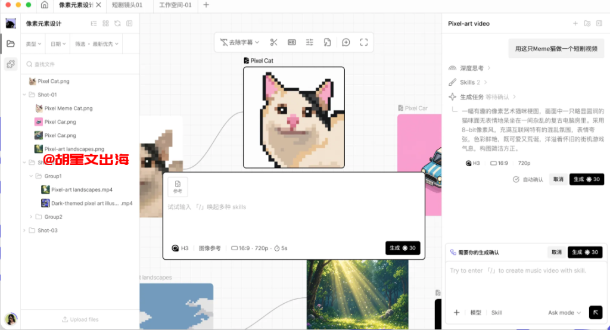
Task: Click the HD upscale icon
Action: (292, 42)
